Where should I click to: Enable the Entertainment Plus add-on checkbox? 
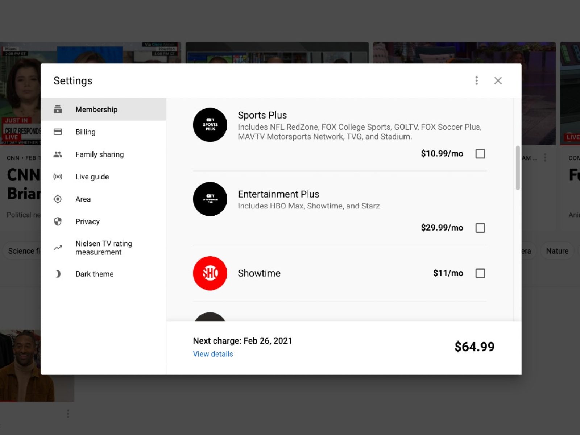pos(480,228)
